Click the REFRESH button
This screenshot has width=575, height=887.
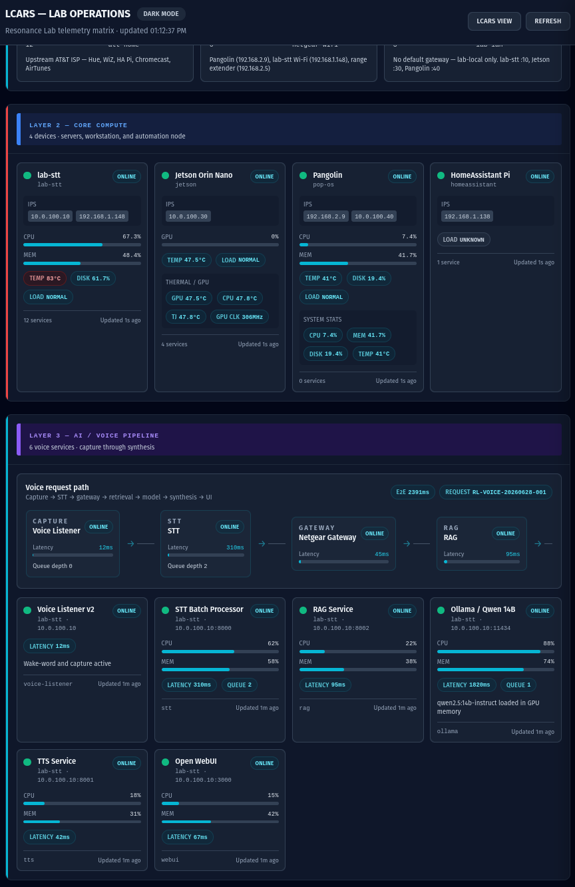(x=548, y=21)
